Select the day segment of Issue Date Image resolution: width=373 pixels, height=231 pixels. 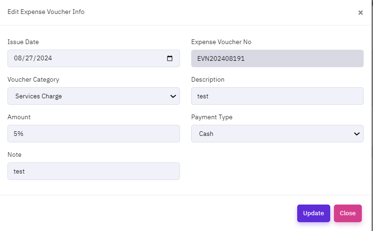(x=28, y=58)
